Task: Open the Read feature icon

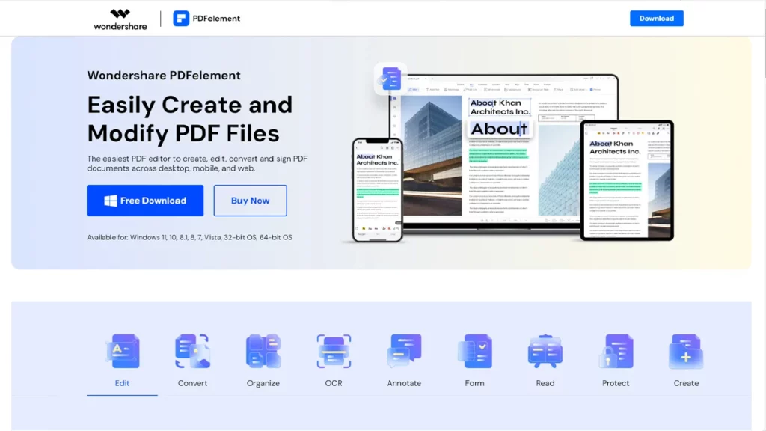Action: point(545,351)
